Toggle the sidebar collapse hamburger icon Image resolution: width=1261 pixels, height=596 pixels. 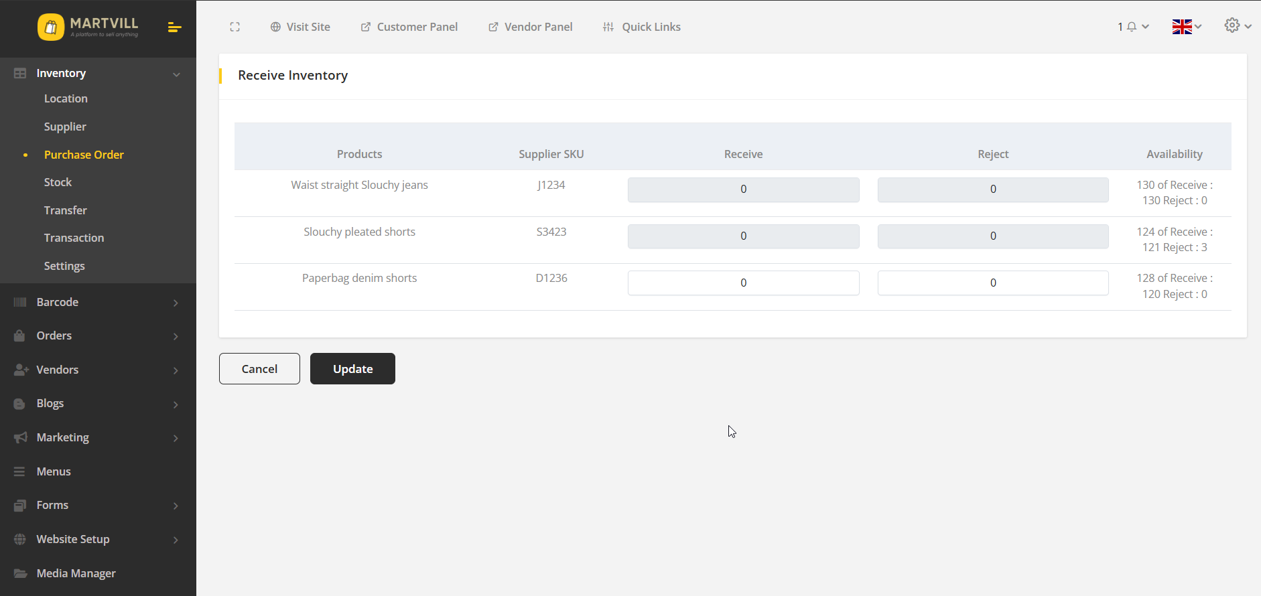click(x=174, y=27)
